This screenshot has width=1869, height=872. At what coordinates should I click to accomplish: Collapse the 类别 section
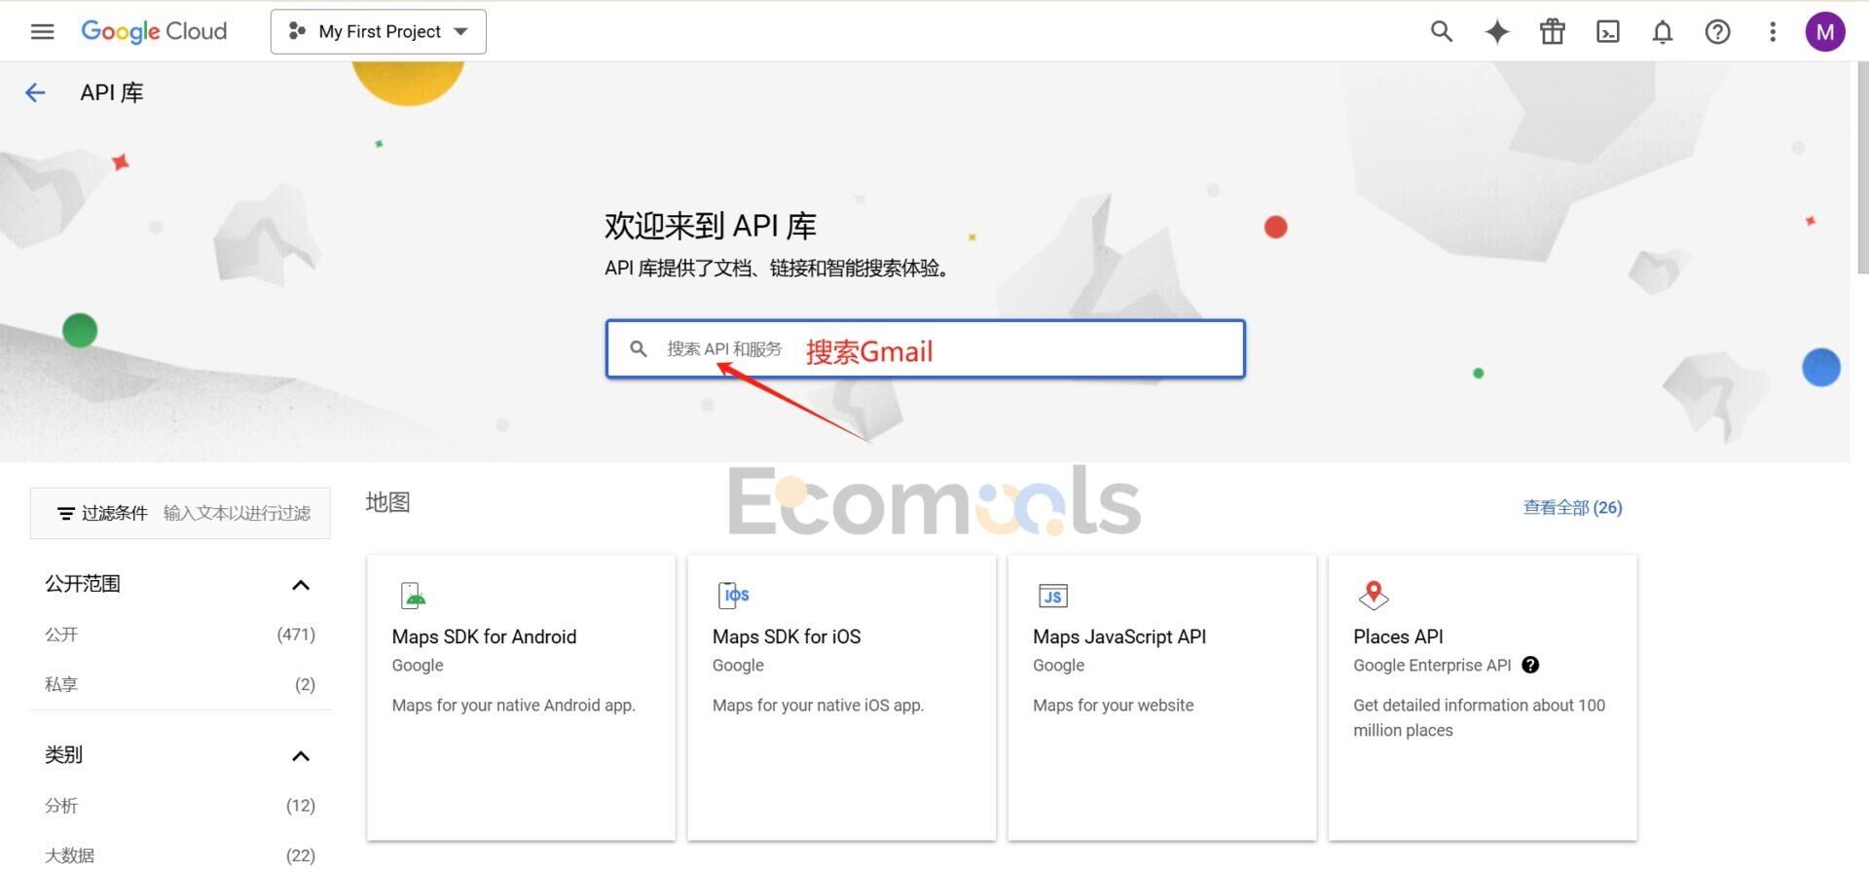coord(301,756)
